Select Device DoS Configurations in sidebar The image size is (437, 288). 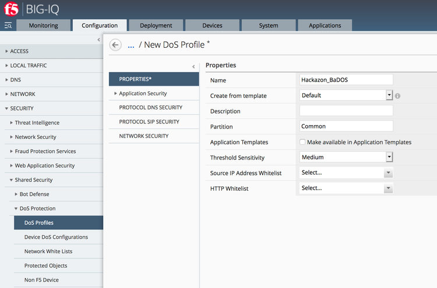(56, 237)
